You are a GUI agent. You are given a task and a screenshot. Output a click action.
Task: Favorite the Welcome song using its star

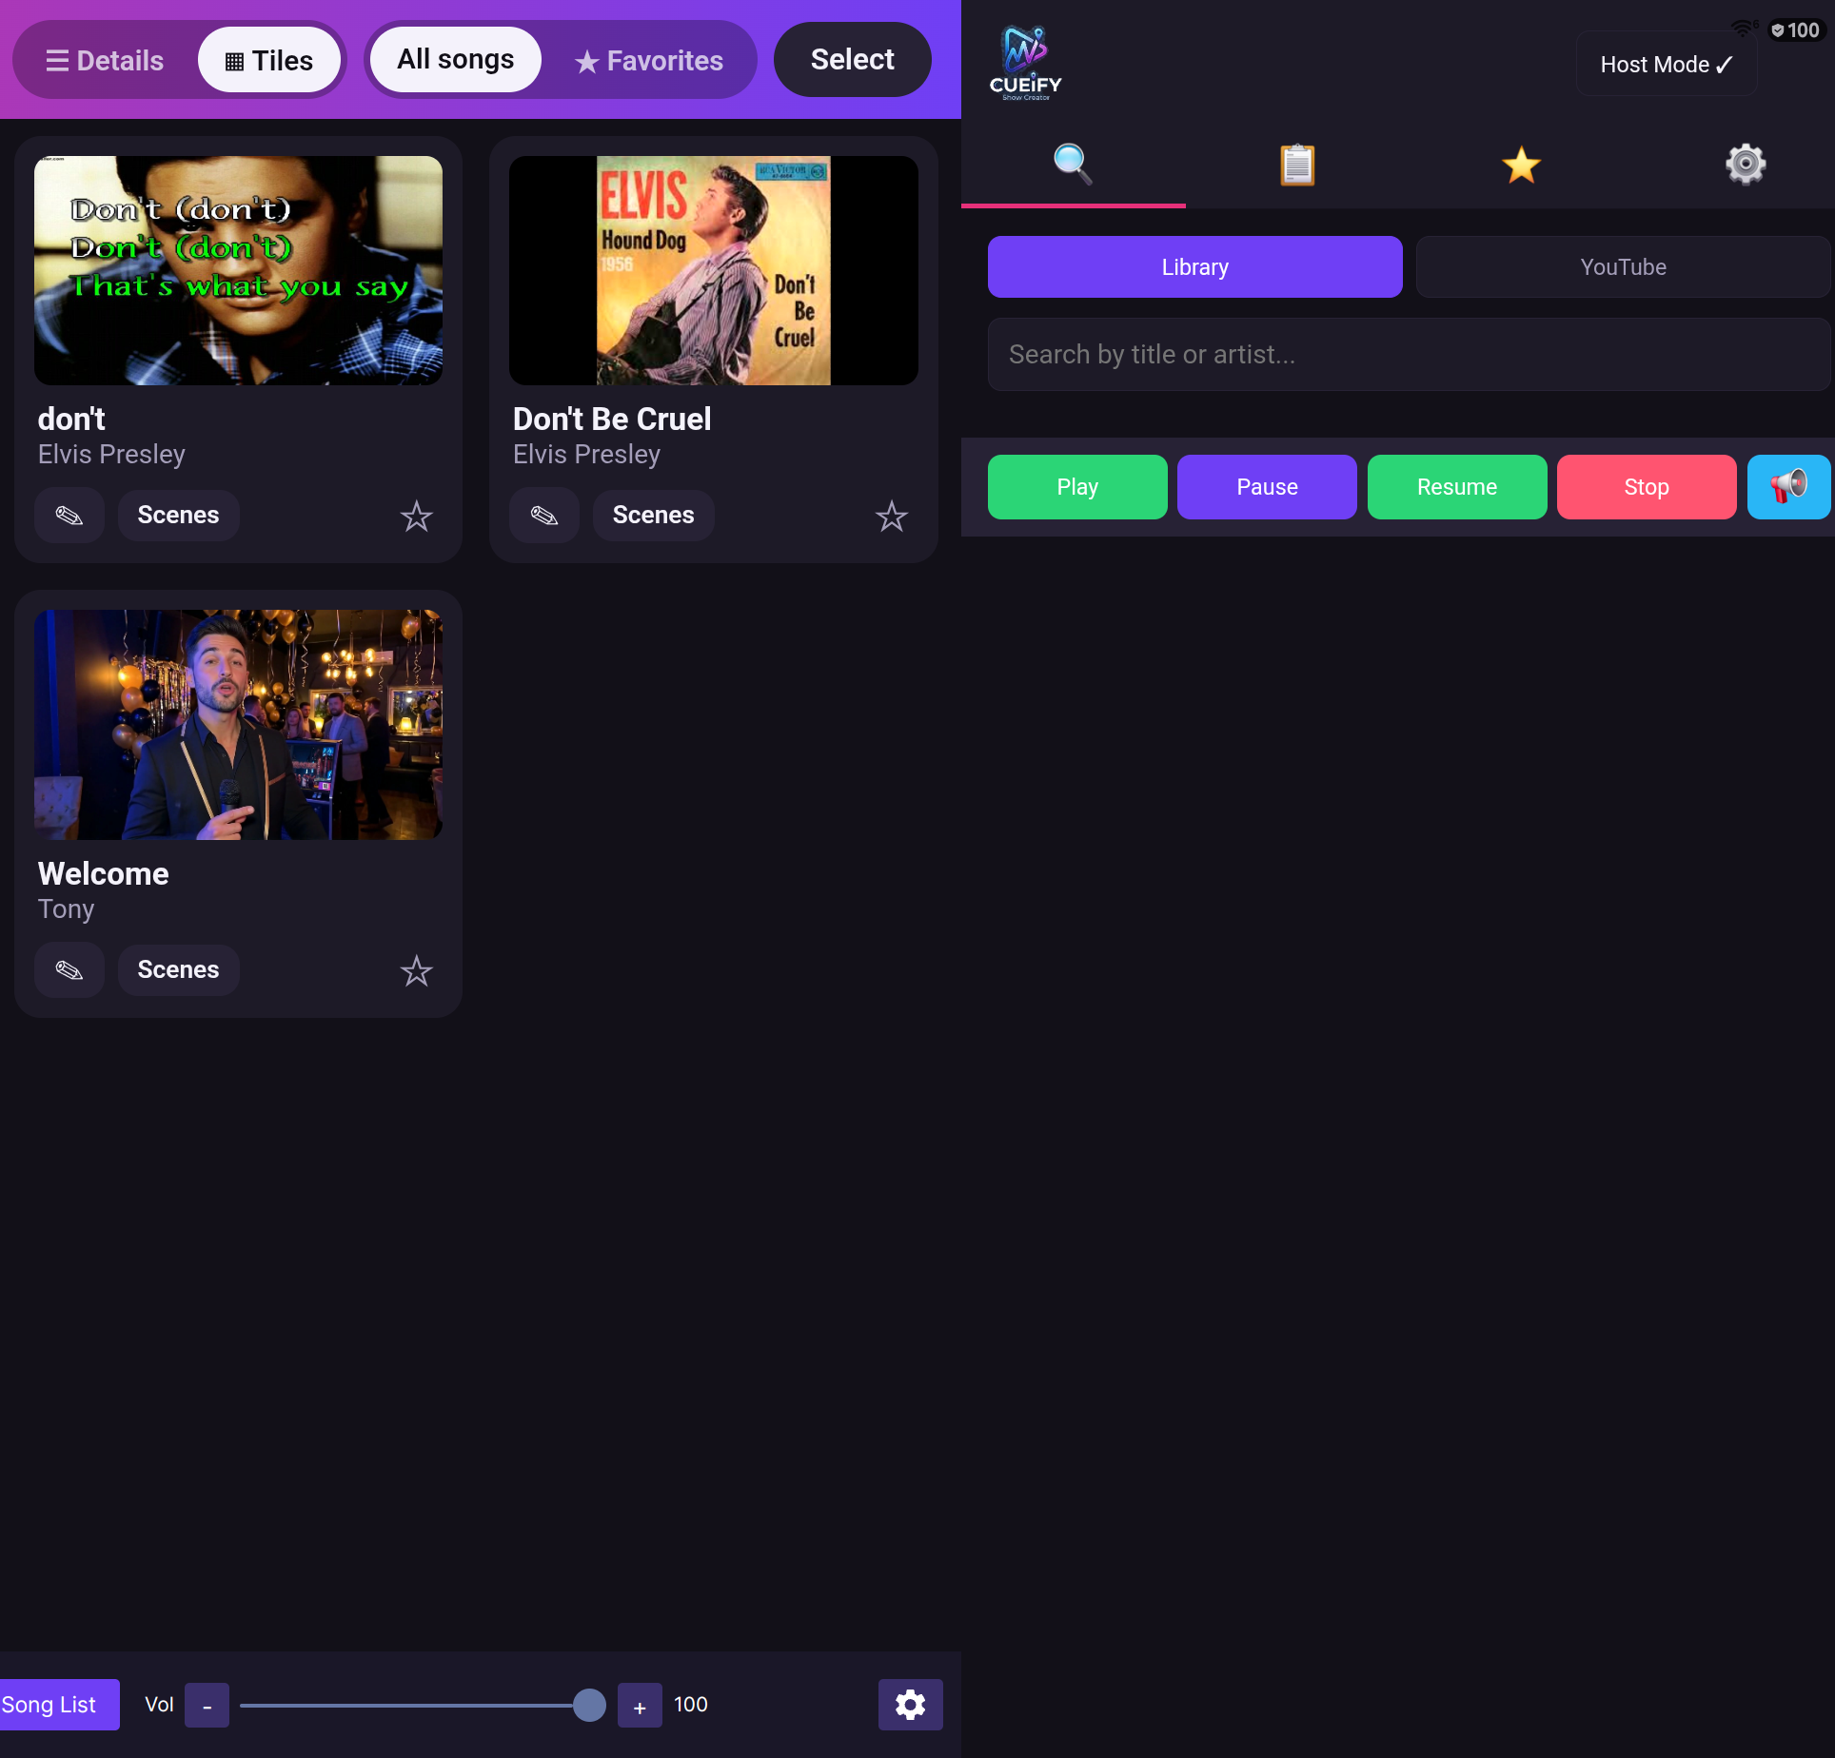[x=416, y=971]
